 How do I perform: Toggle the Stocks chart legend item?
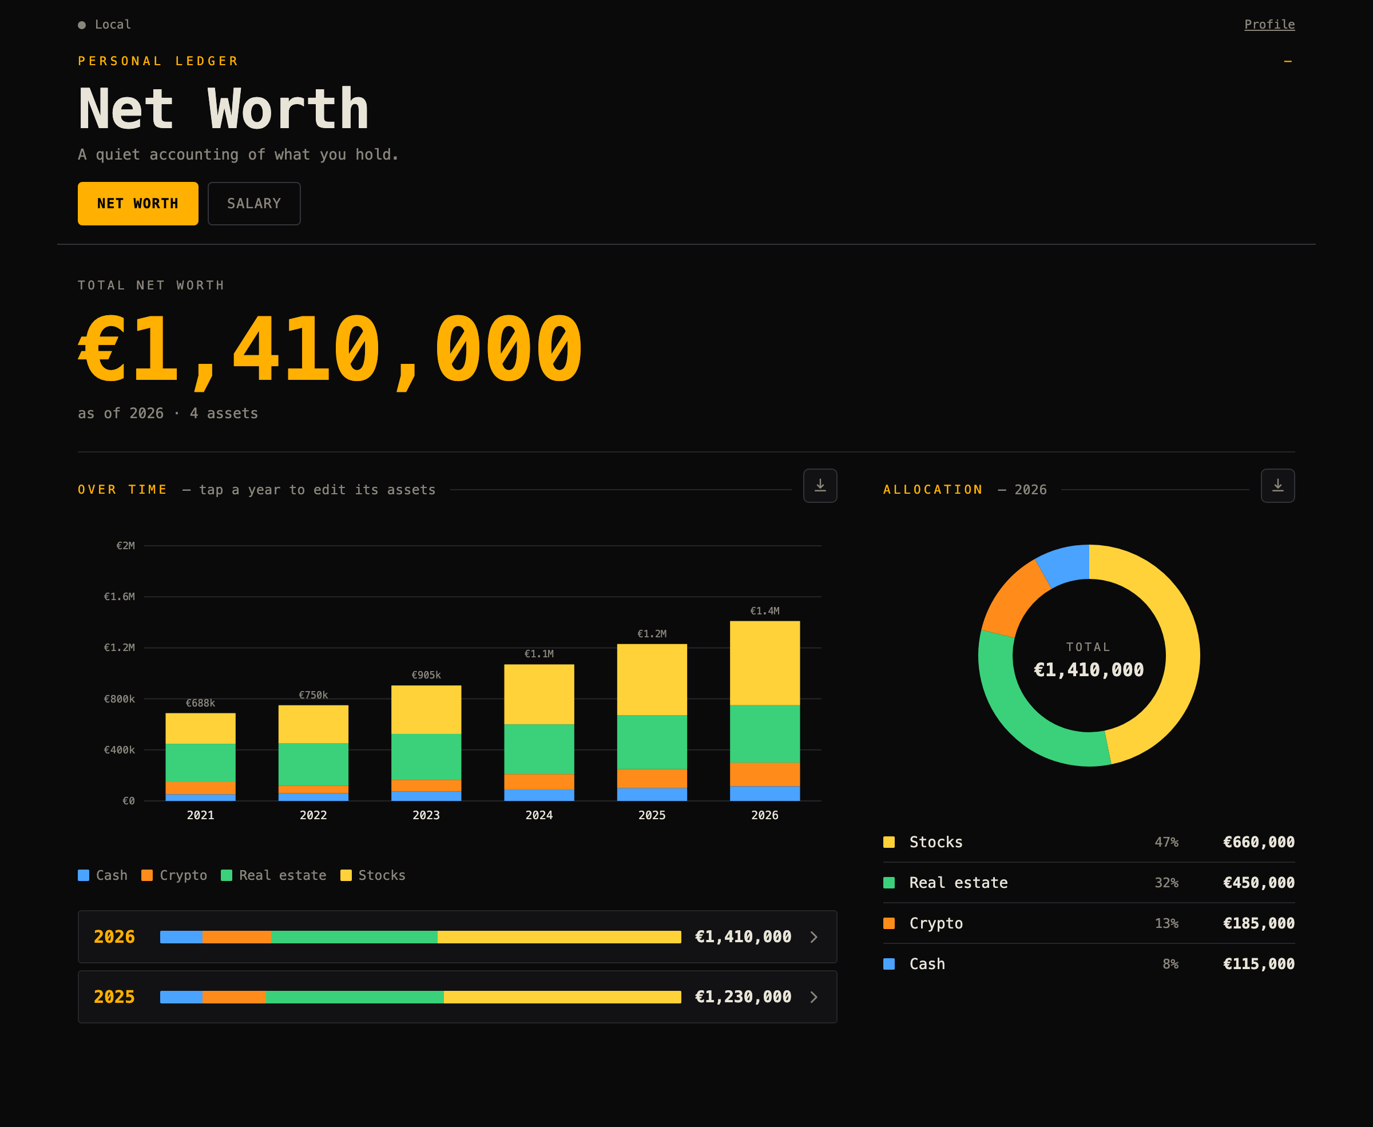pos(373,875)
